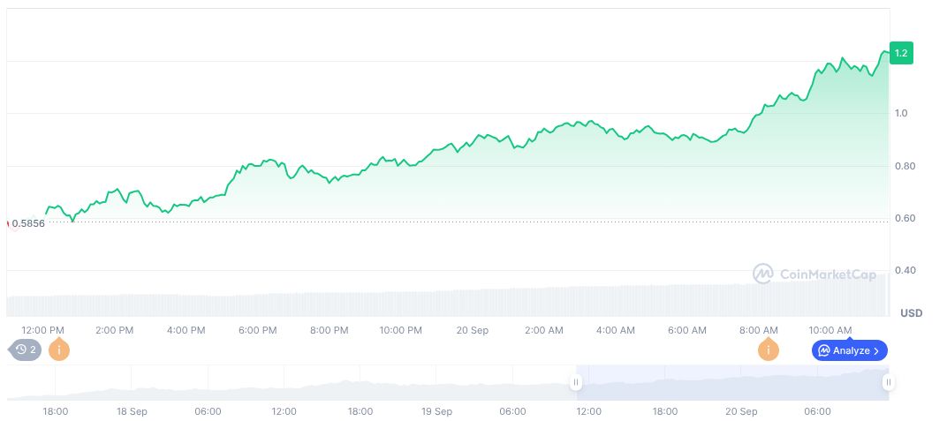Click the unselected left area of navigator chart
This screenshot has height=421, width=947.
coord(292,384)
